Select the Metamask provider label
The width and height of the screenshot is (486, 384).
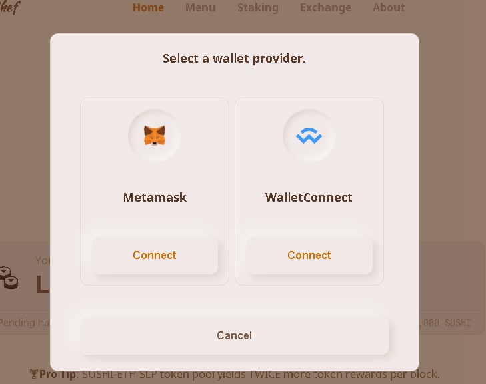click(155, 198)
